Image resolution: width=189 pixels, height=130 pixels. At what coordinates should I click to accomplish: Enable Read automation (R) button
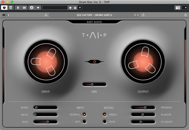(x=18, y=8)
